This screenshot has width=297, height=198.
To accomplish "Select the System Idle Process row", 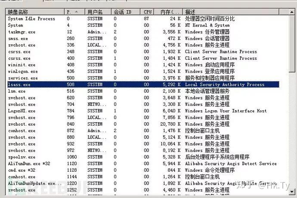I will (x=143, y=19).
